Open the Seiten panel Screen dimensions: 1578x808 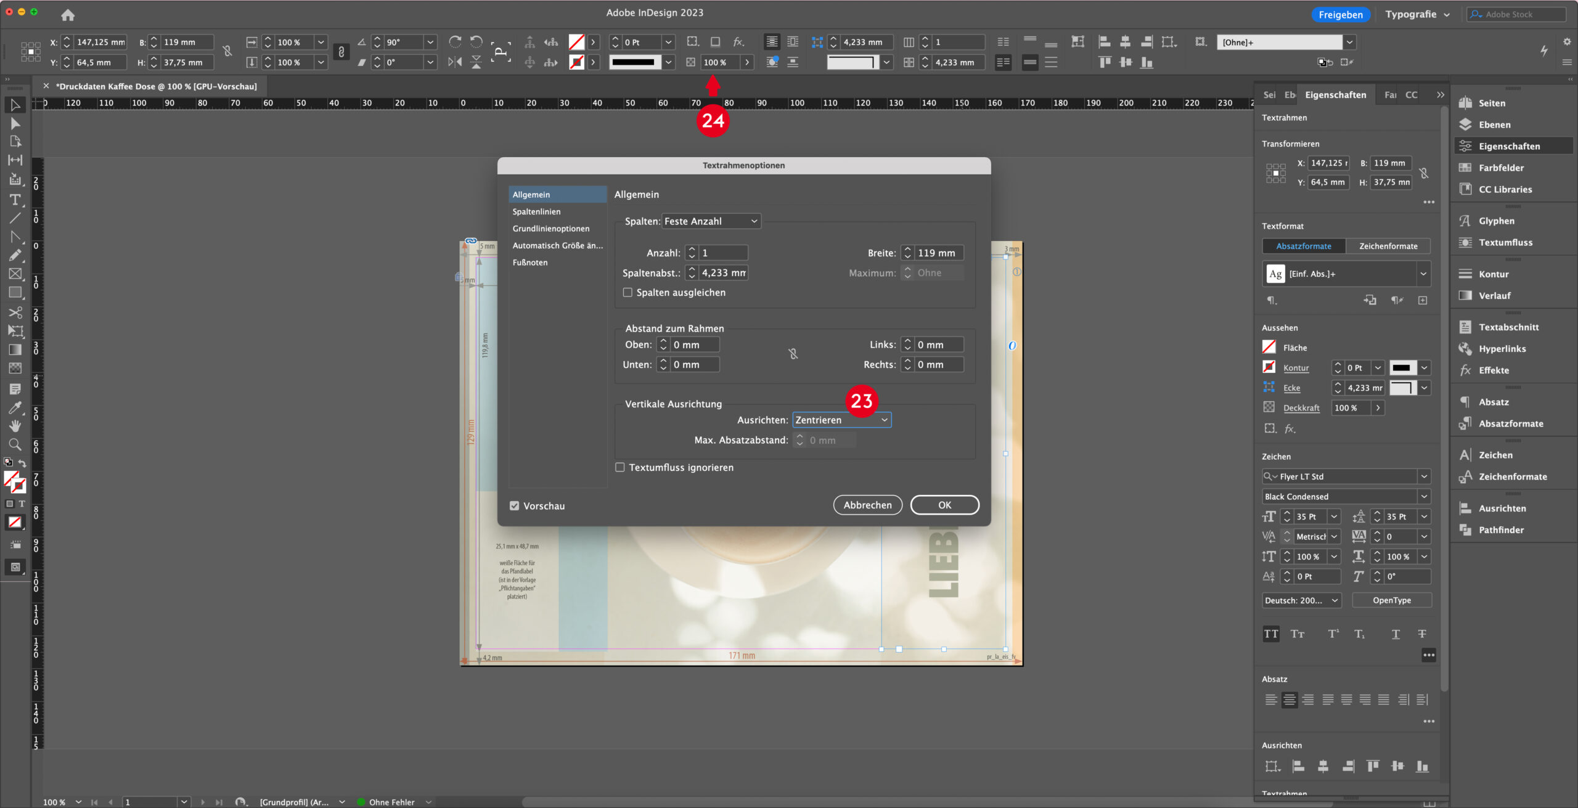click(1491, 103)
